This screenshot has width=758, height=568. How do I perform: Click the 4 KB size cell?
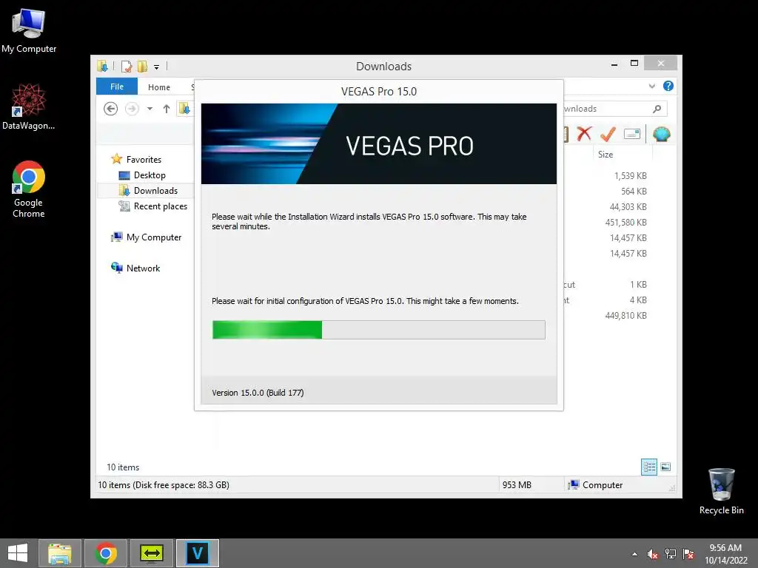tap(638, 300)
